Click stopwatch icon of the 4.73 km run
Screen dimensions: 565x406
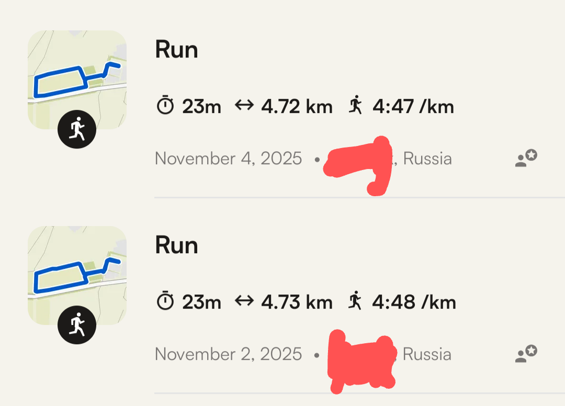pyautogui.click(x=165, y=302)
